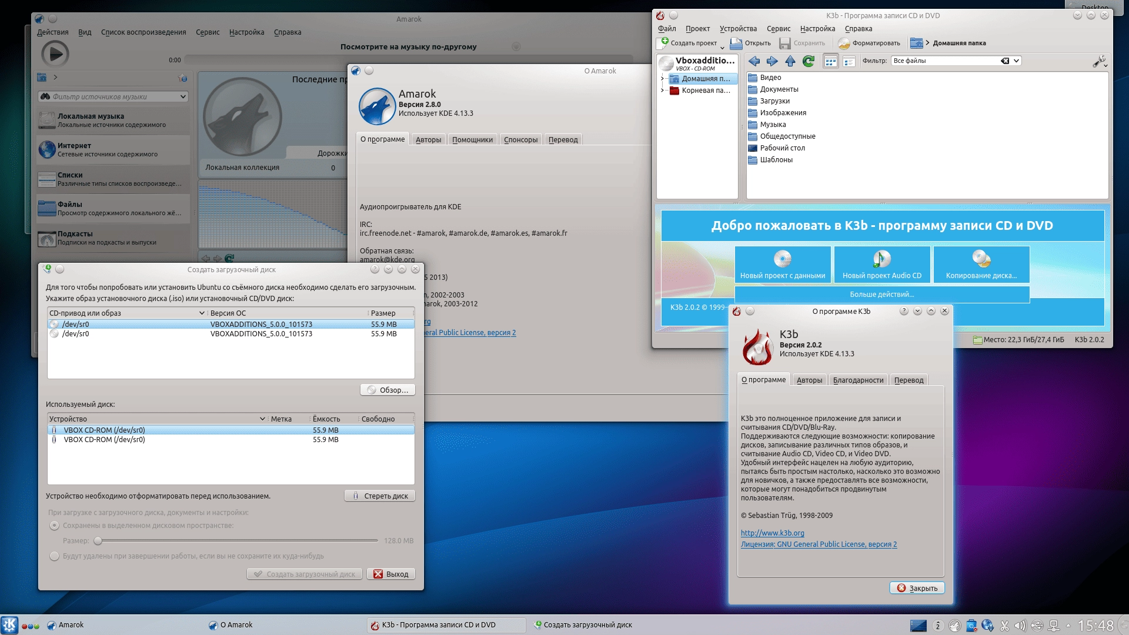Open the Список воспроизведения menu in Amarok
This screenshot has width=1129, height=635.
tap(143, 32)
